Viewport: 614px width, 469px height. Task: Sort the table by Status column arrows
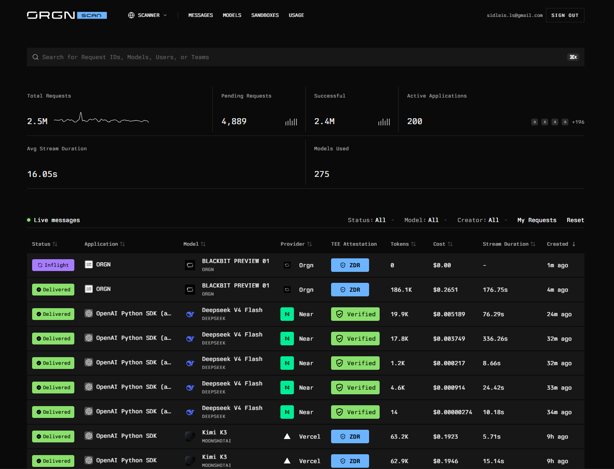coord(55,244)
